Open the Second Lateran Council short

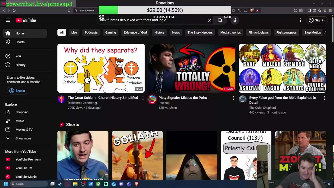click(246, 155)
